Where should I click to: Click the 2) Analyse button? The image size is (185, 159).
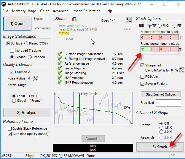click(27, 112)
